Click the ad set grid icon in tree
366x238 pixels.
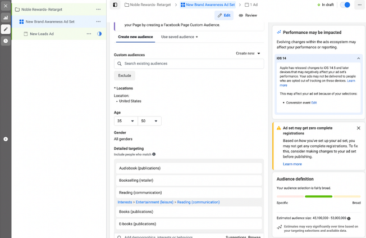pos(21,21)
